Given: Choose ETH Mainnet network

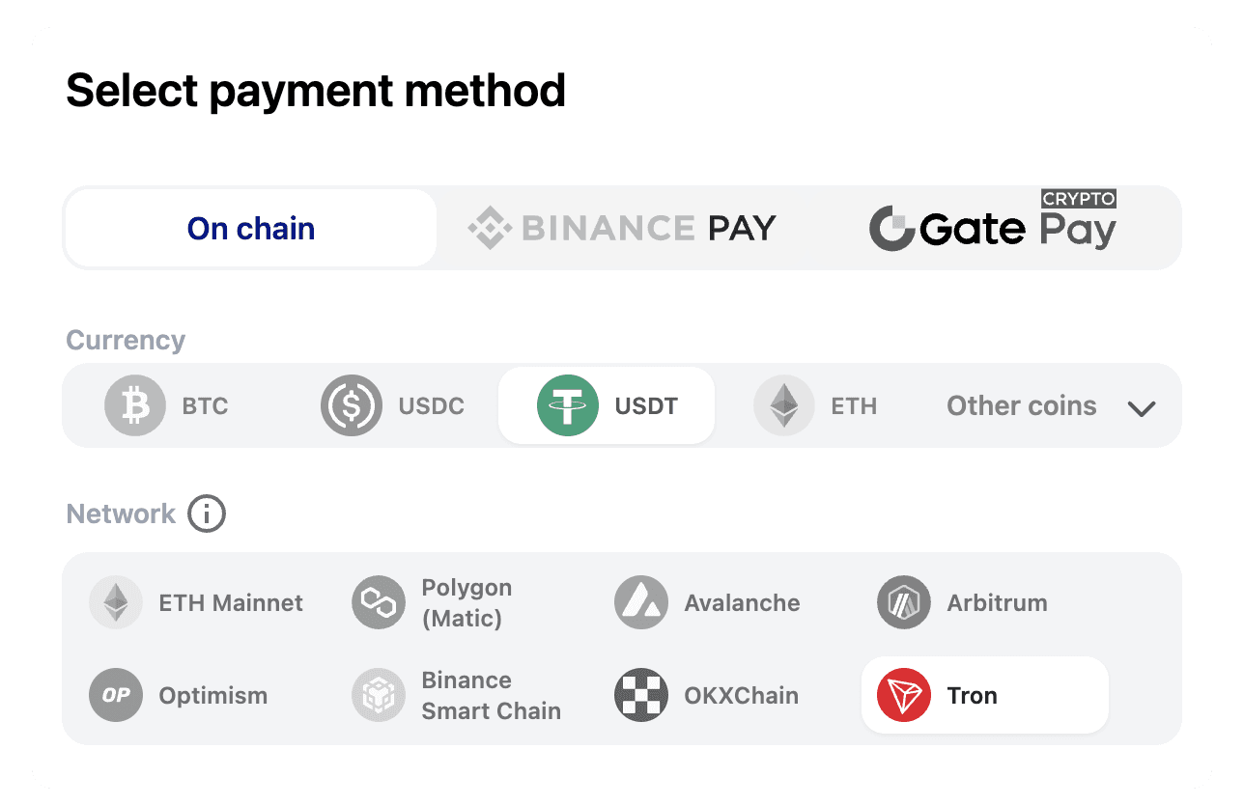Looking at the screenshot, I should pyautogui.click(x=198, y=602).
